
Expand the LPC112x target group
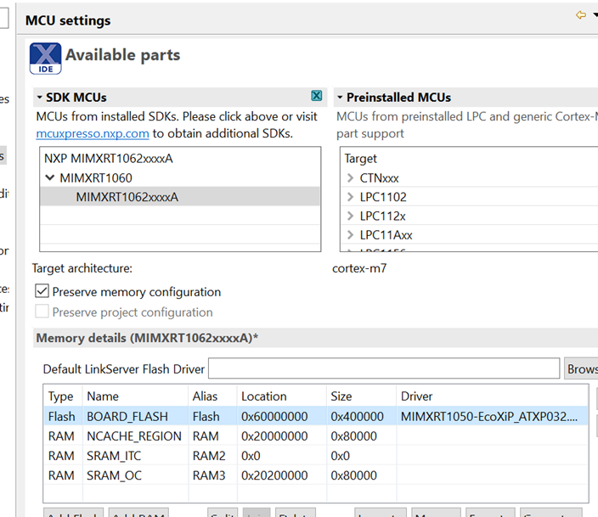[x=351, y=216]
